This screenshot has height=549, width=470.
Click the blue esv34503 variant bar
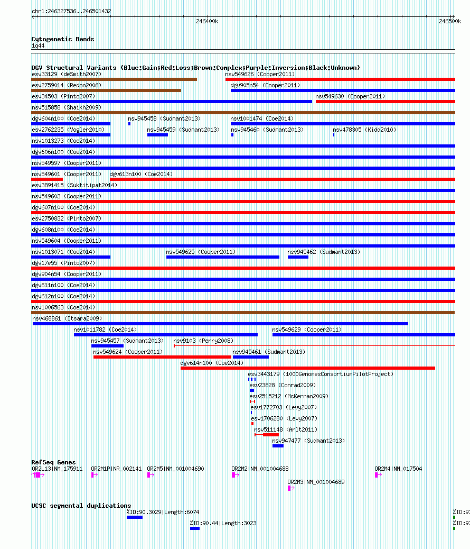[x=172, y=102]
